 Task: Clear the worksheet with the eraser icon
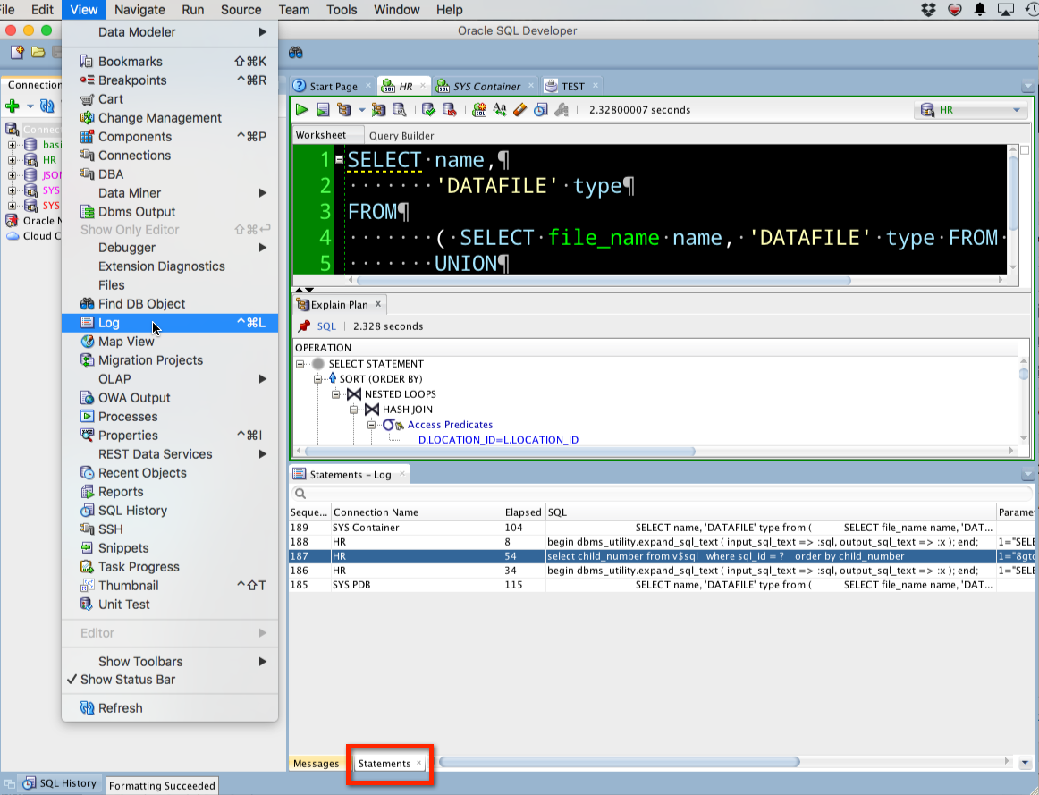(519, 108)
